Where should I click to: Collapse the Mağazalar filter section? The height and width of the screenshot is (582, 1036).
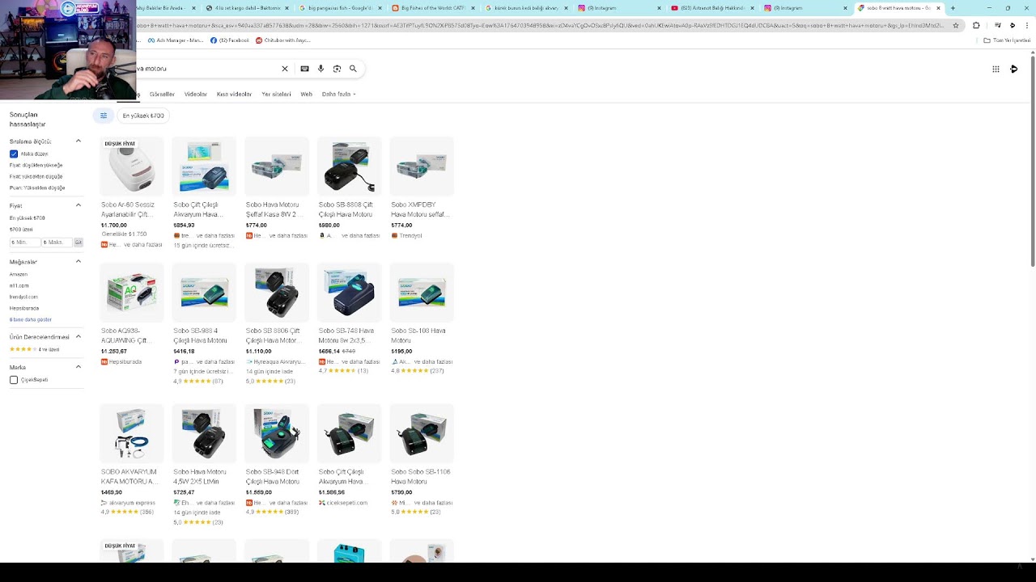click(x=79, y=261)
